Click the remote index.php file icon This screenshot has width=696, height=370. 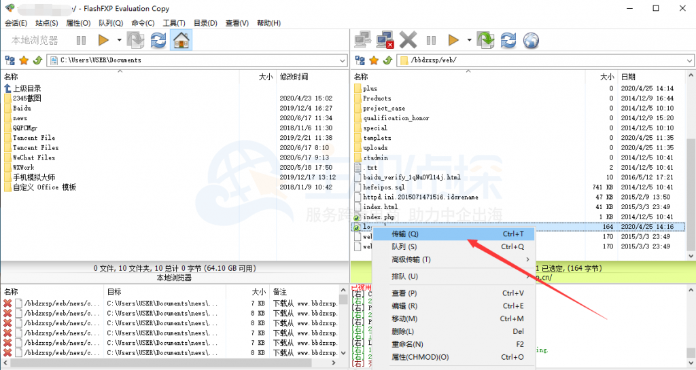[x=358, y=217]
